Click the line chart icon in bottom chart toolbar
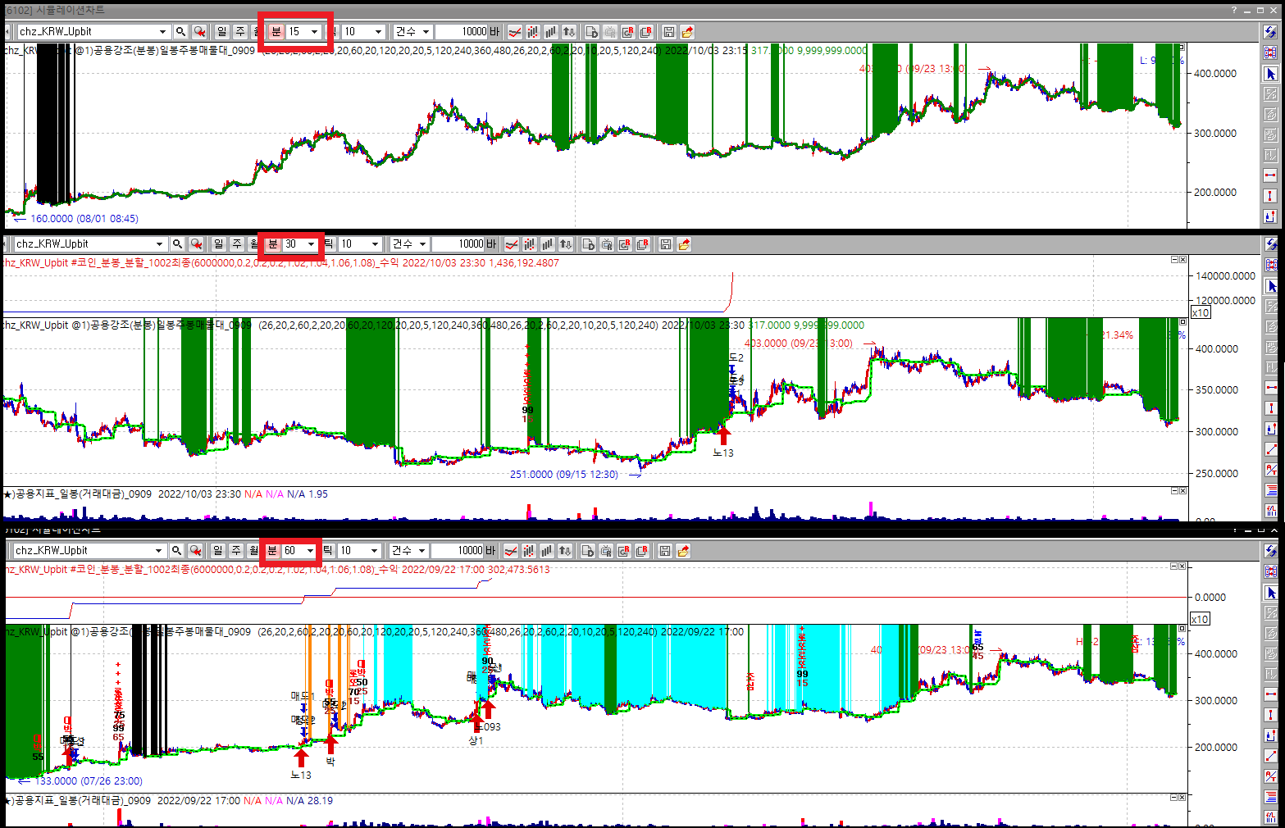 510,551
